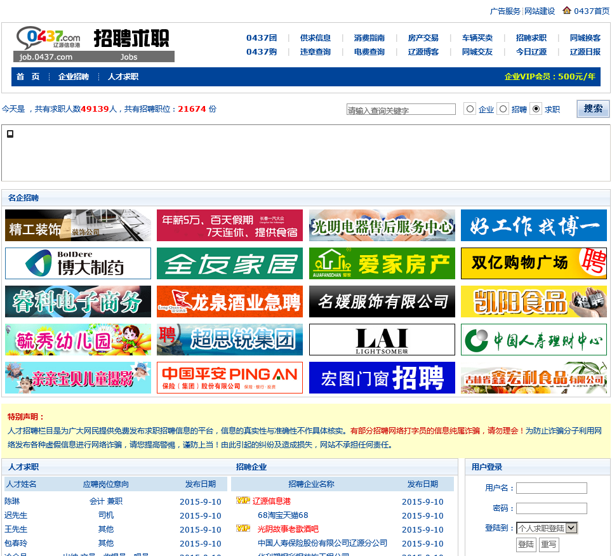Open the 辽源信息港 employer link
612x556 pixels.
tap(272, 501)
